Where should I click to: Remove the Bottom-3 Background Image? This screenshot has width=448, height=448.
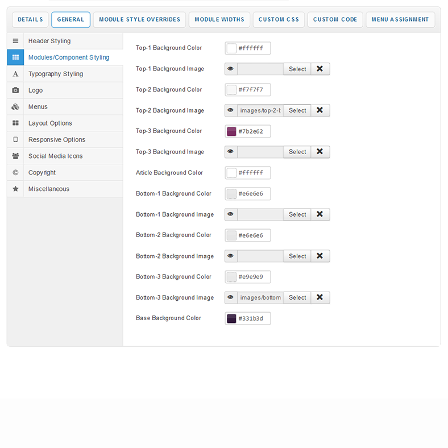pyautogui.click(x=320, y=297)
